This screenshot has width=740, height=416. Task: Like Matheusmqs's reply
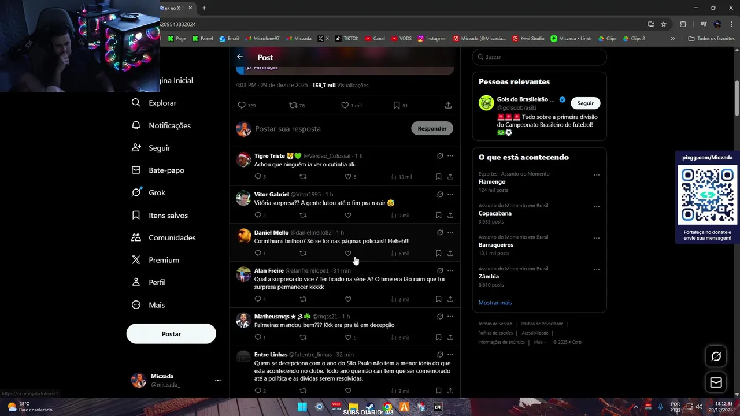pyautogui.click(x=348, y=337)
